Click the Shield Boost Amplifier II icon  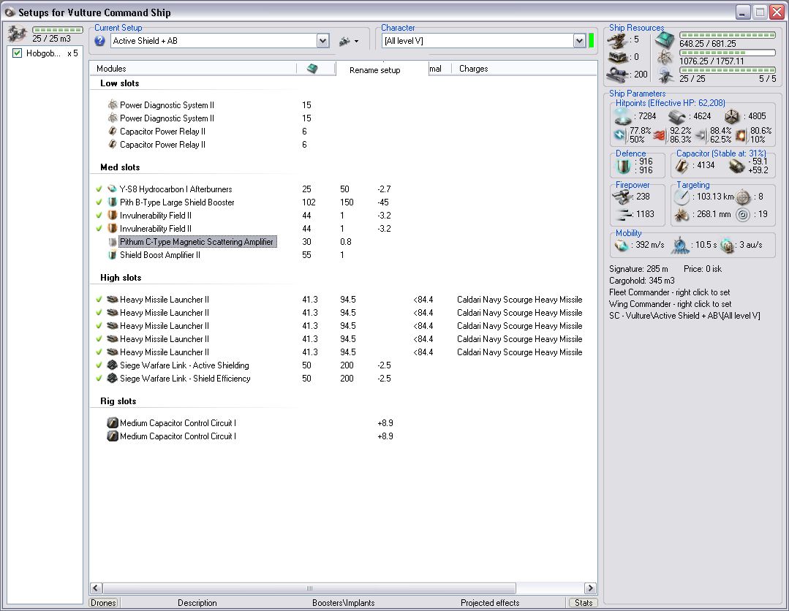pos(113,255)
